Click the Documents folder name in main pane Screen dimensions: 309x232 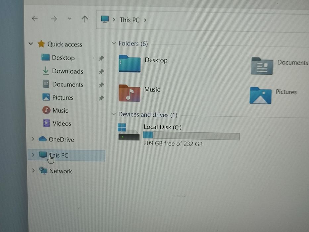tap(292, 63)
